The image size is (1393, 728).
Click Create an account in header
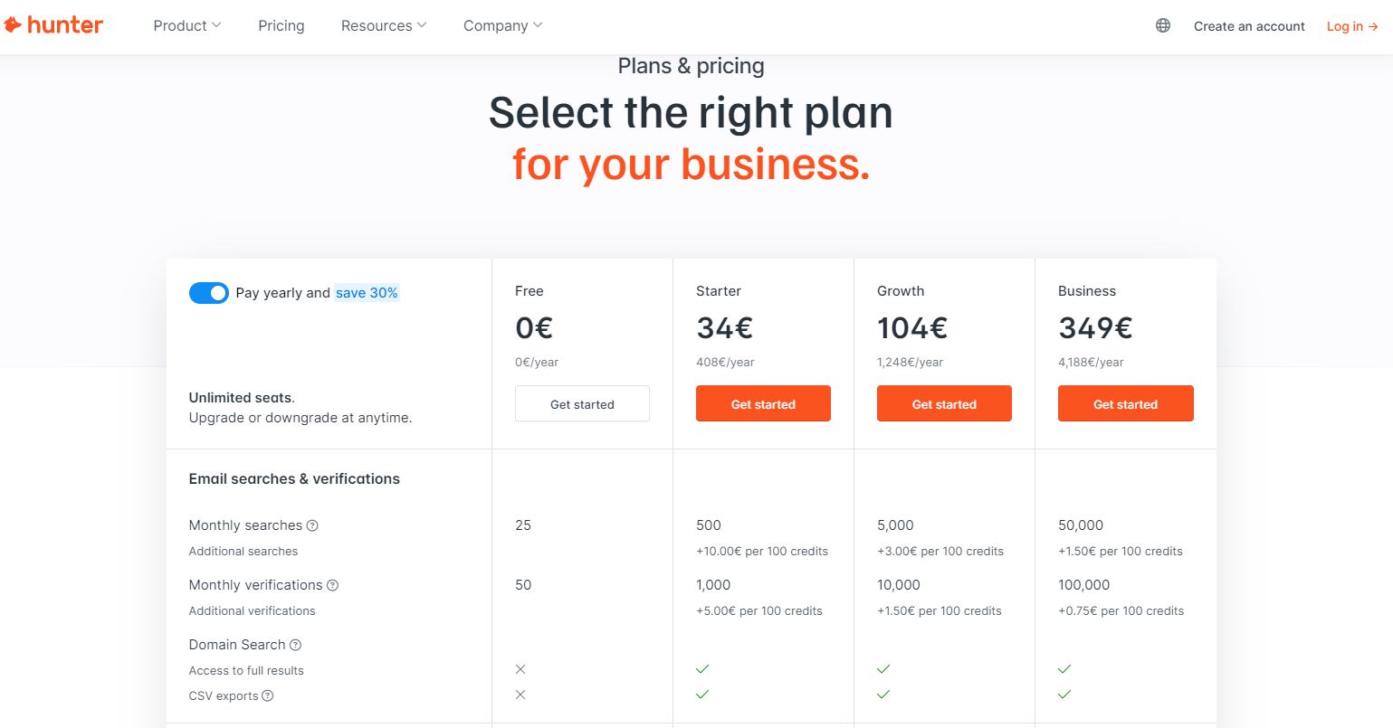[1249, 26]
